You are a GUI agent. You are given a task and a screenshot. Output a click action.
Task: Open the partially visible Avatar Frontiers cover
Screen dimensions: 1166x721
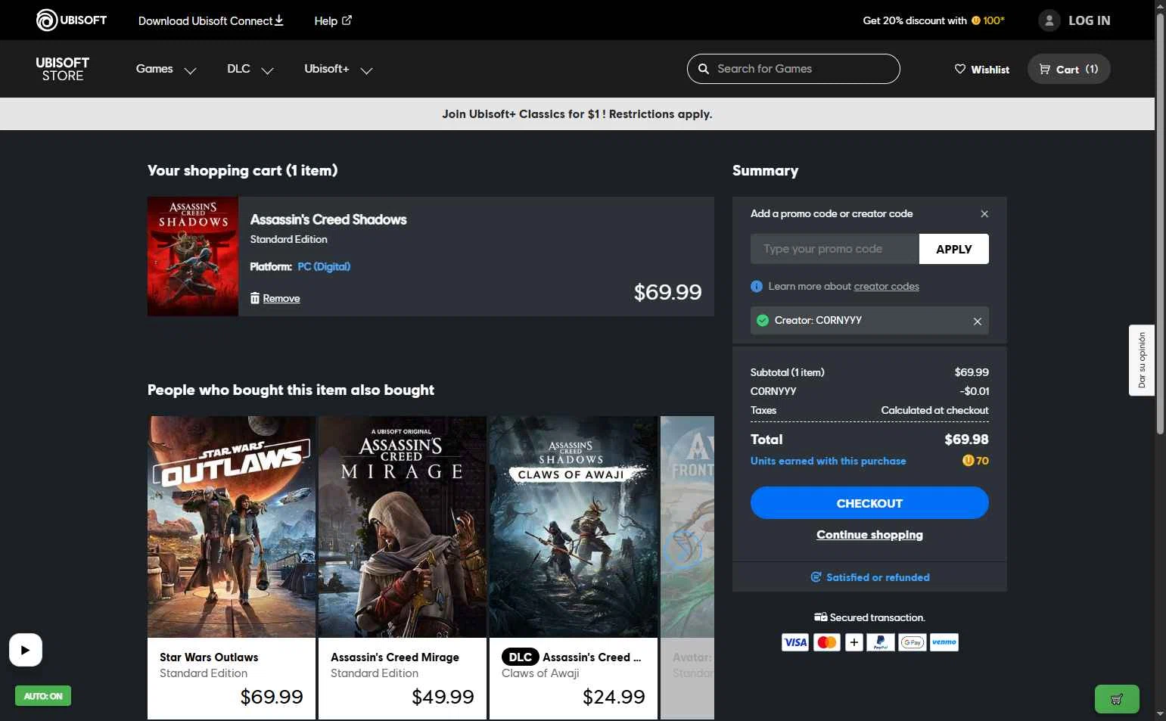pos(687,527)
